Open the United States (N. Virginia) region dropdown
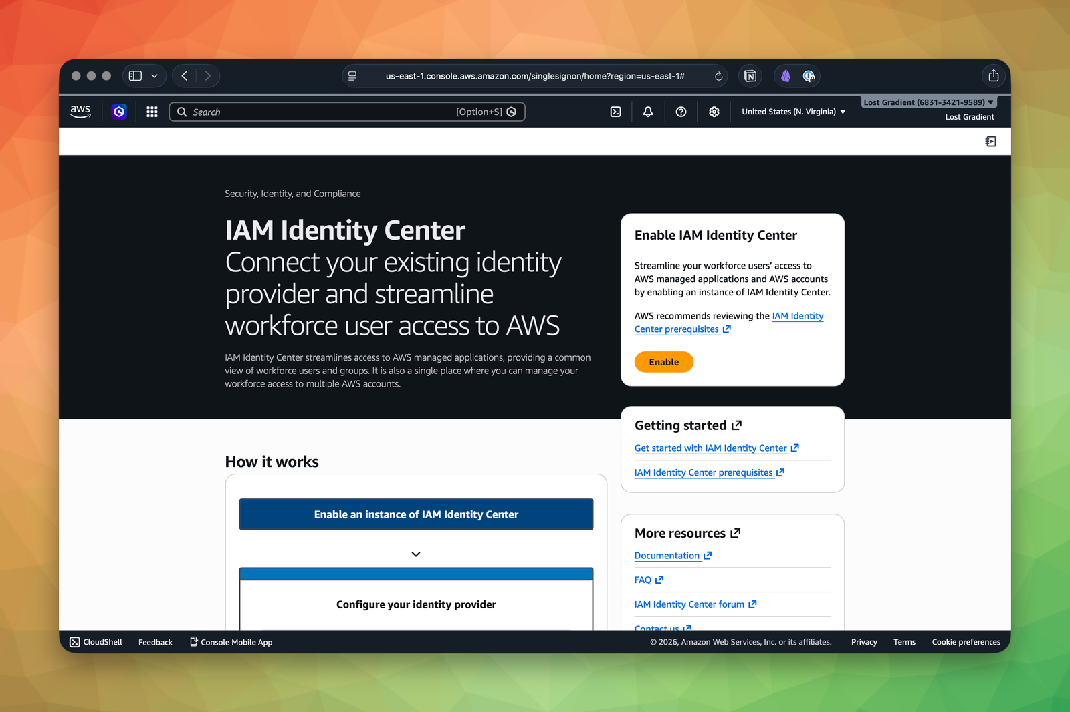Image resolution: width=1070 pixels, height=712 pixels. click(x=792, y=112)
